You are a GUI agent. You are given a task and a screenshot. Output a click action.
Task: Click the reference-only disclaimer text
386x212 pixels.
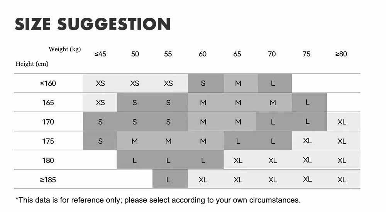coord(157,200)
